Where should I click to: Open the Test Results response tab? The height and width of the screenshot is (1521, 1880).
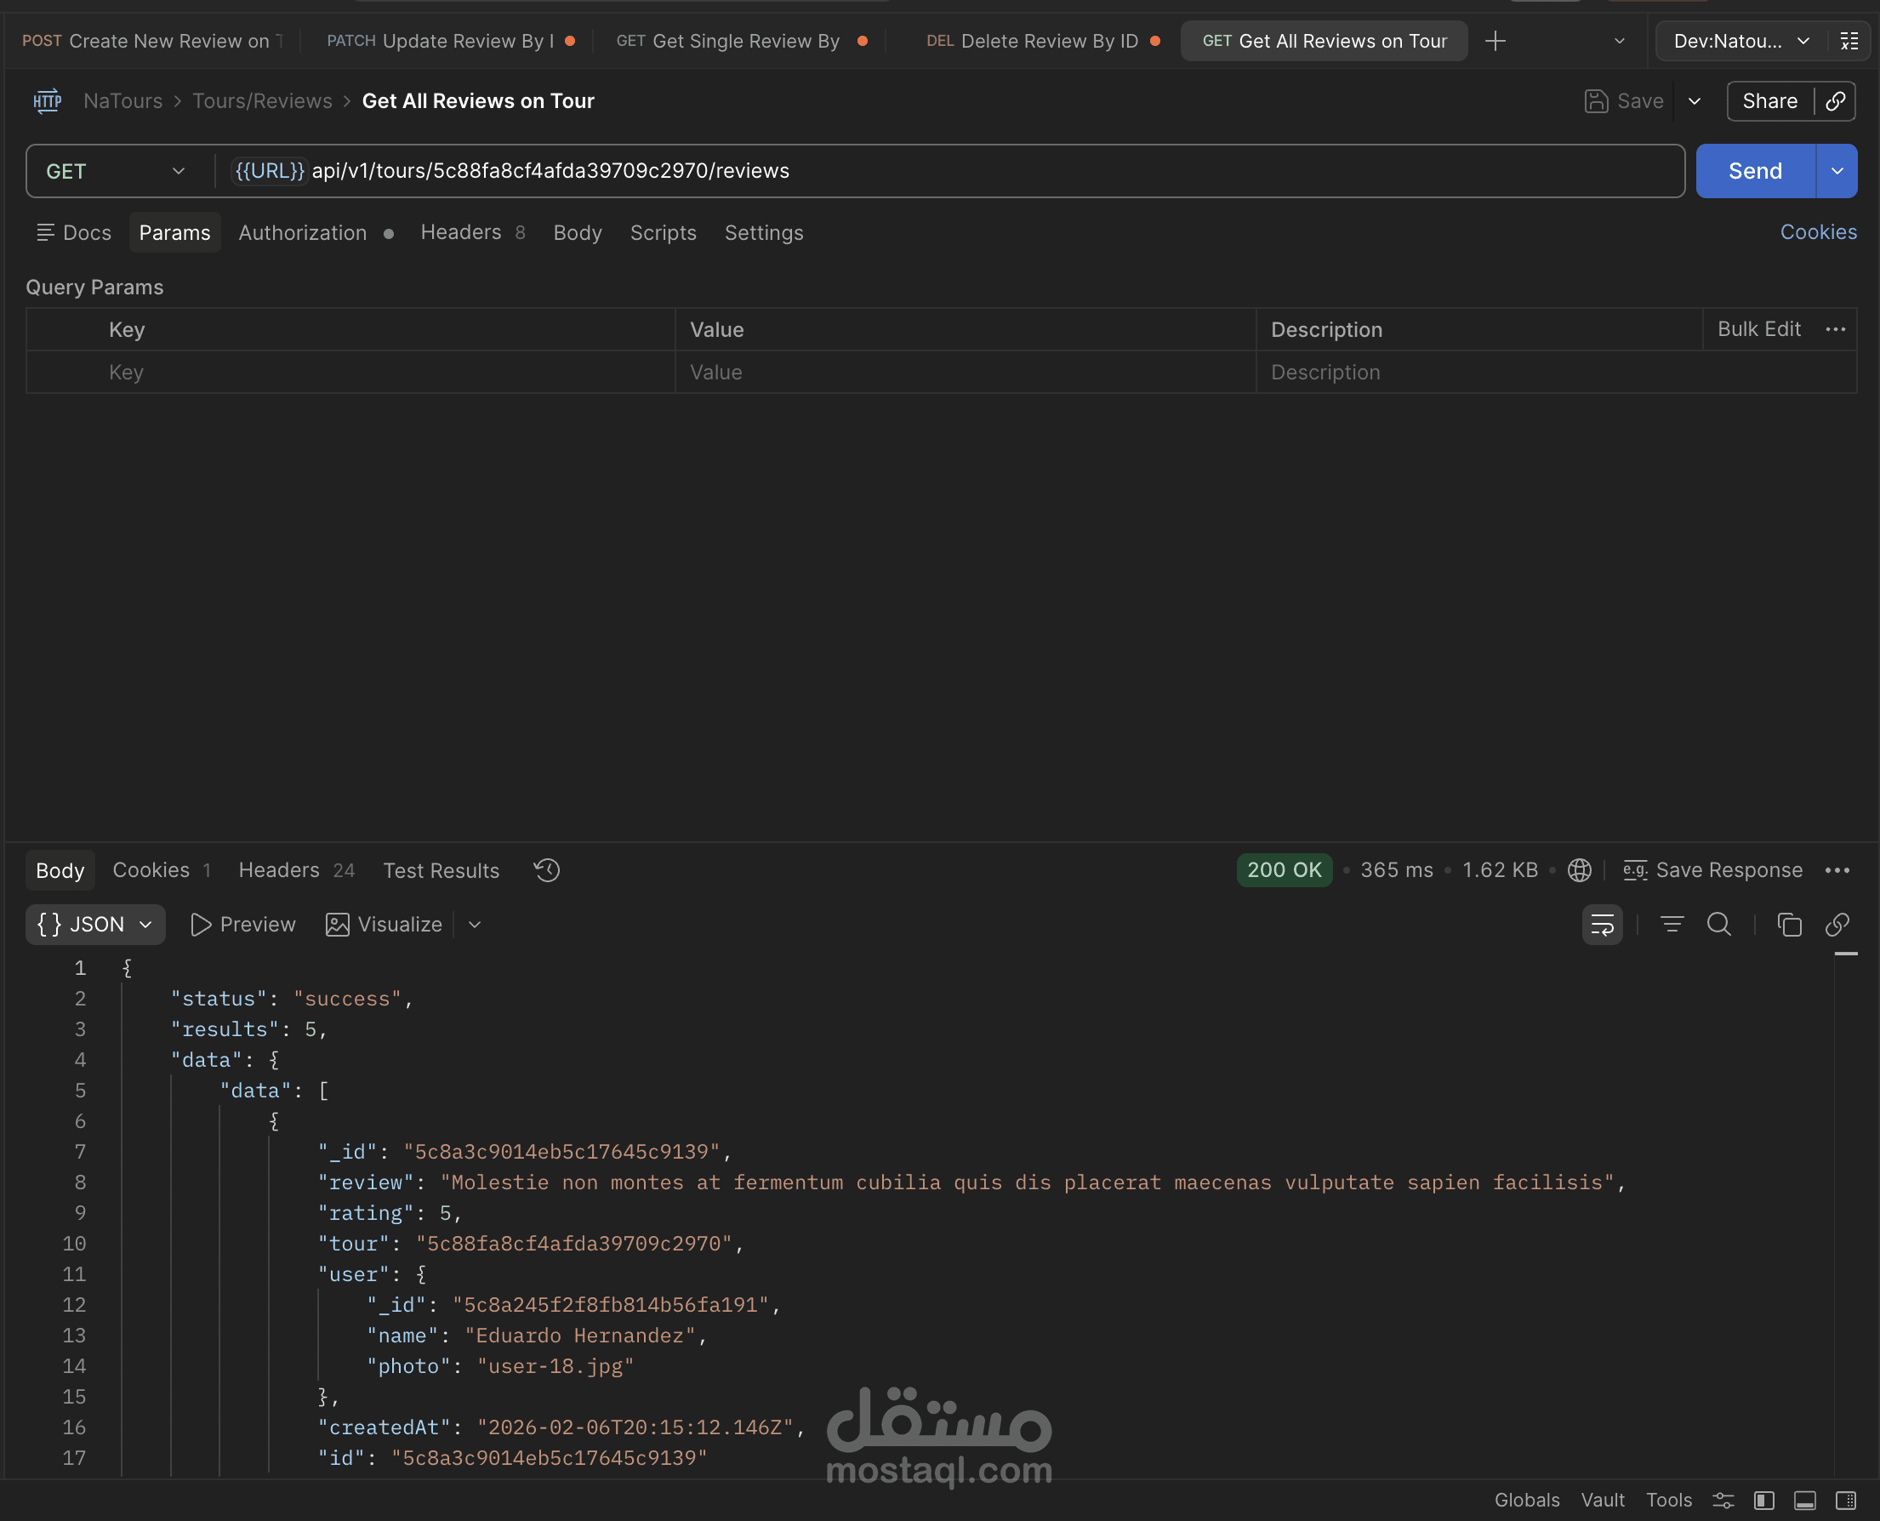[x=441, y=870]
